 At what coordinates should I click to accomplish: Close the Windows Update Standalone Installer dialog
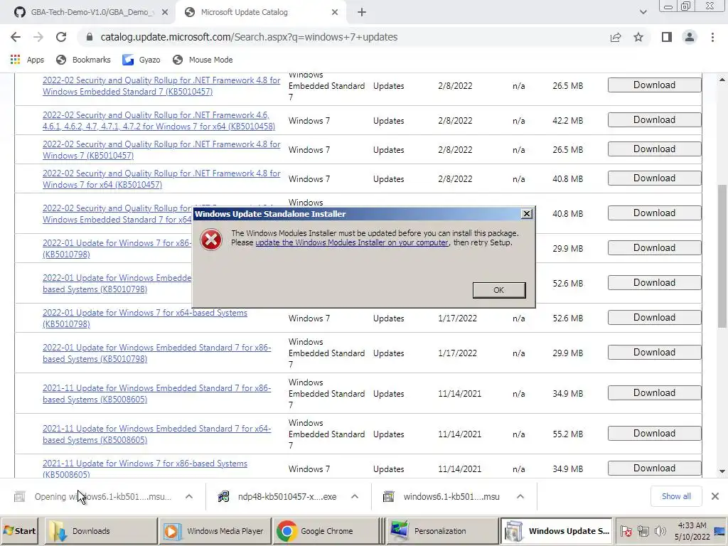point(527,213)
